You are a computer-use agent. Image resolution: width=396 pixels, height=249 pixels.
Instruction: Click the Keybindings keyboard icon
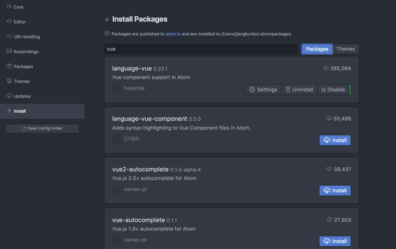click(9, 51)
